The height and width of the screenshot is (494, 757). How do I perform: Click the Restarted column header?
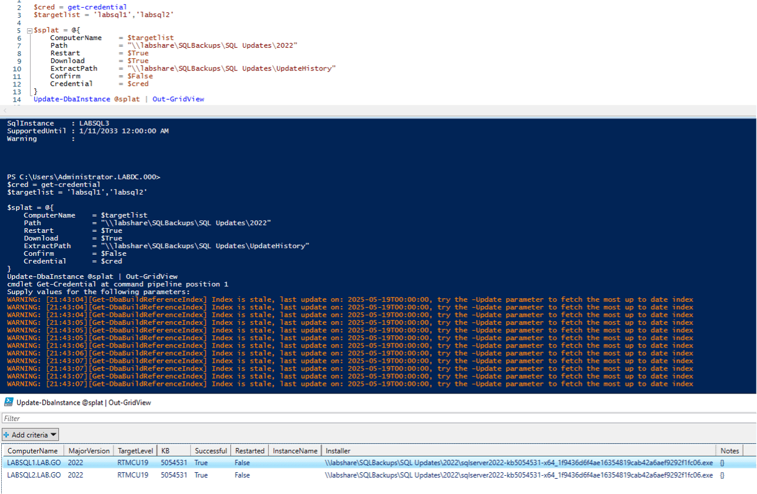(250, 450)
